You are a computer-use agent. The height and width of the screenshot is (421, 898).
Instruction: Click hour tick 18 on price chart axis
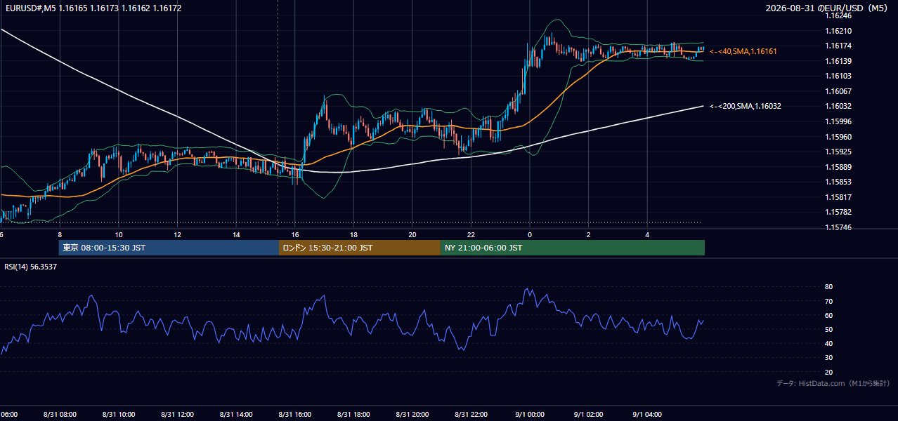(x=353, y=234)
